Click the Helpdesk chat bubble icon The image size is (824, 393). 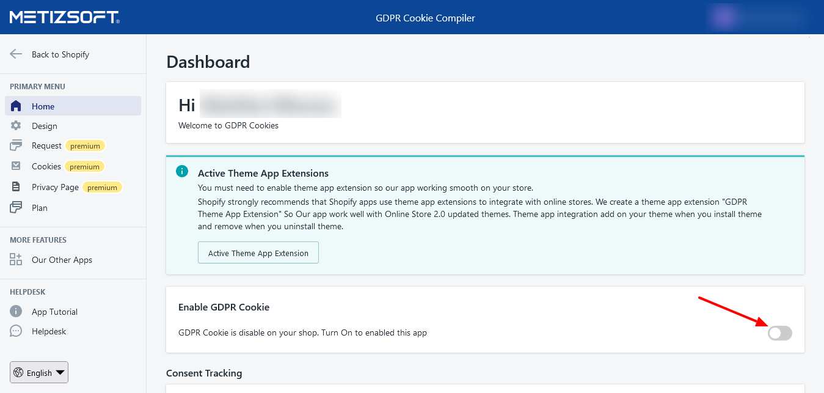[16, 331]
